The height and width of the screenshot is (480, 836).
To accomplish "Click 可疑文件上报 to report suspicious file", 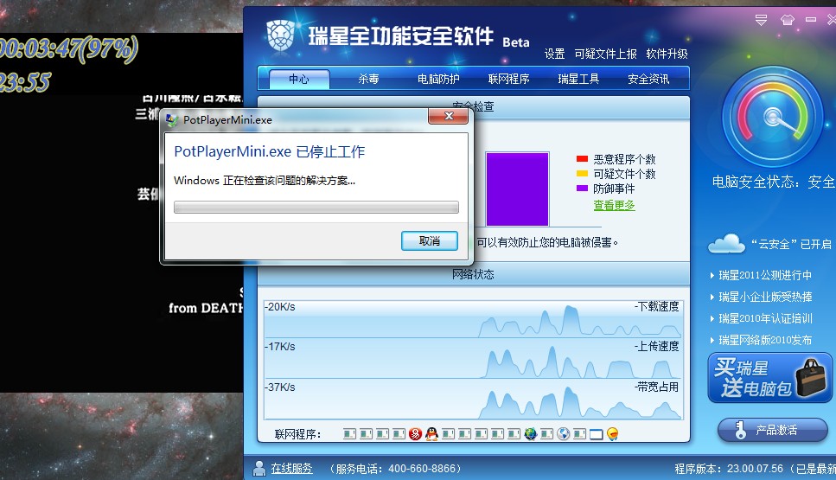I will (606, 54).
